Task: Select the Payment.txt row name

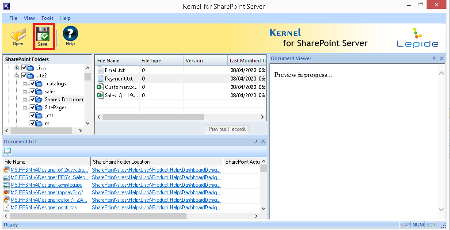Action: coord(119,78)
